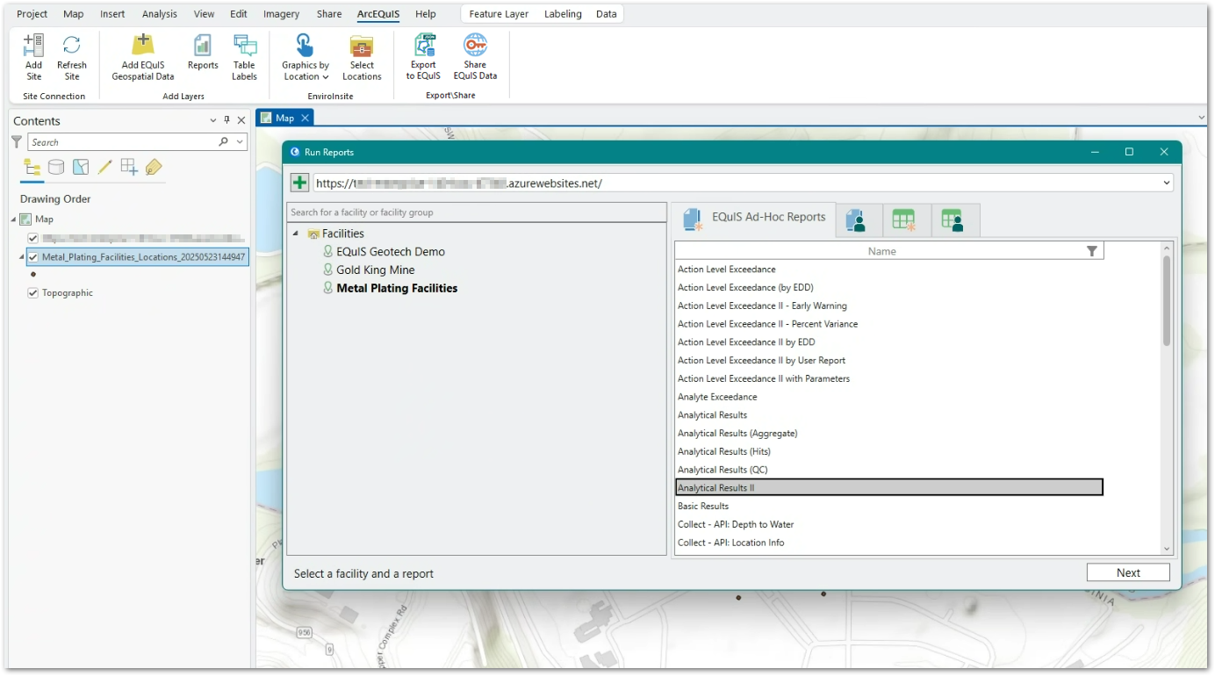The image size is (1215, 676).
Task: Maximize the Run Reports dialog
Action: 1129,152
